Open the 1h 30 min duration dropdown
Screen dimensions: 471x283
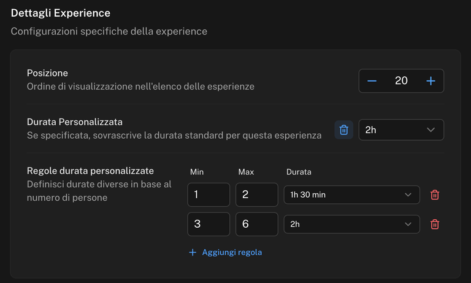351,195
